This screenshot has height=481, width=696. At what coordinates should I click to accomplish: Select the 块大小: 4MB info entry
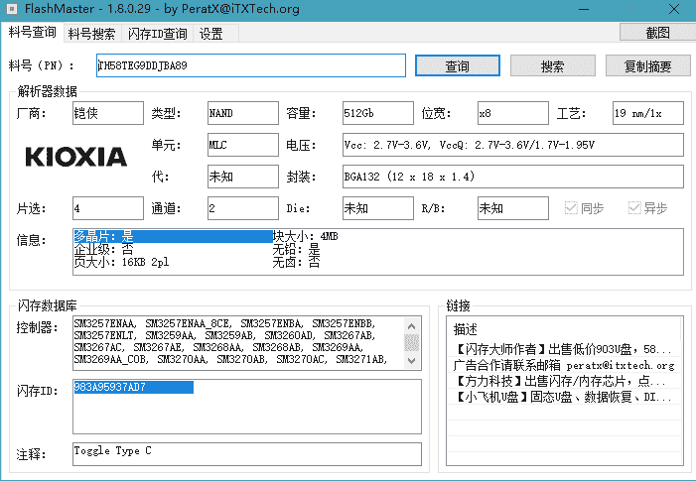tap(306, 236)
